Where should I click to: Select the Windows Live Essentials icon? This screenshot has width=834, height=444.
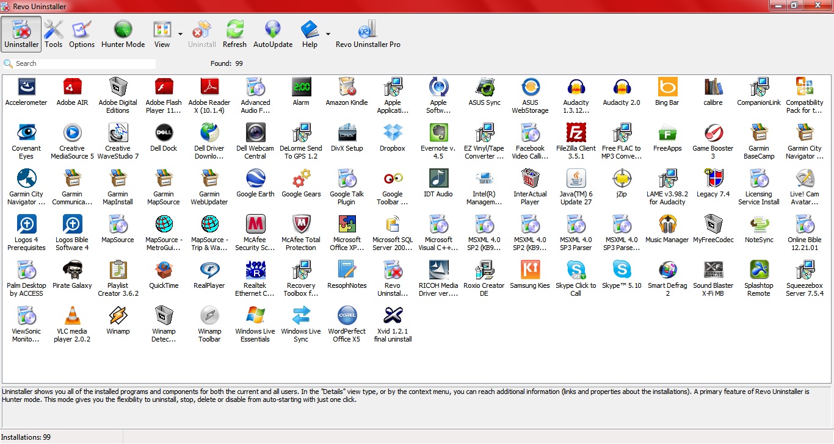pos(255,316)
